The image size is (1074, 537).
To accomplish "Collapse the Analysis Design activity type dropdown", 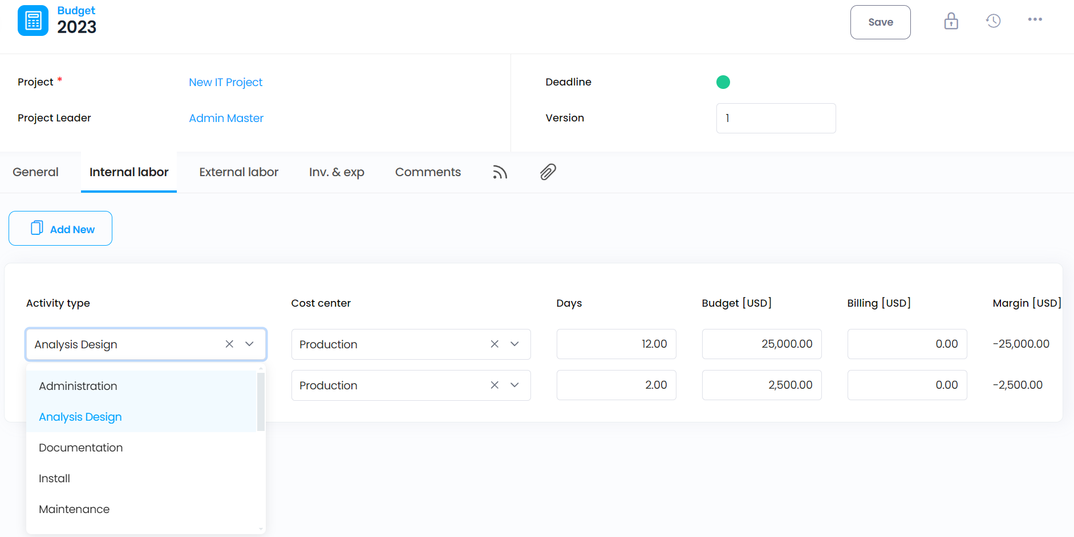I will point(249,344).
